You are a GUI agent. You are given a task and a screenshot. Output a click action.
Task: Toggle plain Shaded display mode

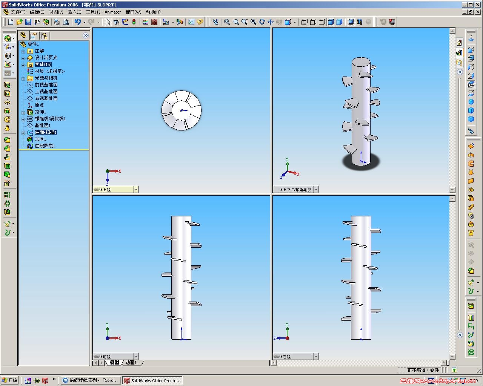tap(339, 22)
